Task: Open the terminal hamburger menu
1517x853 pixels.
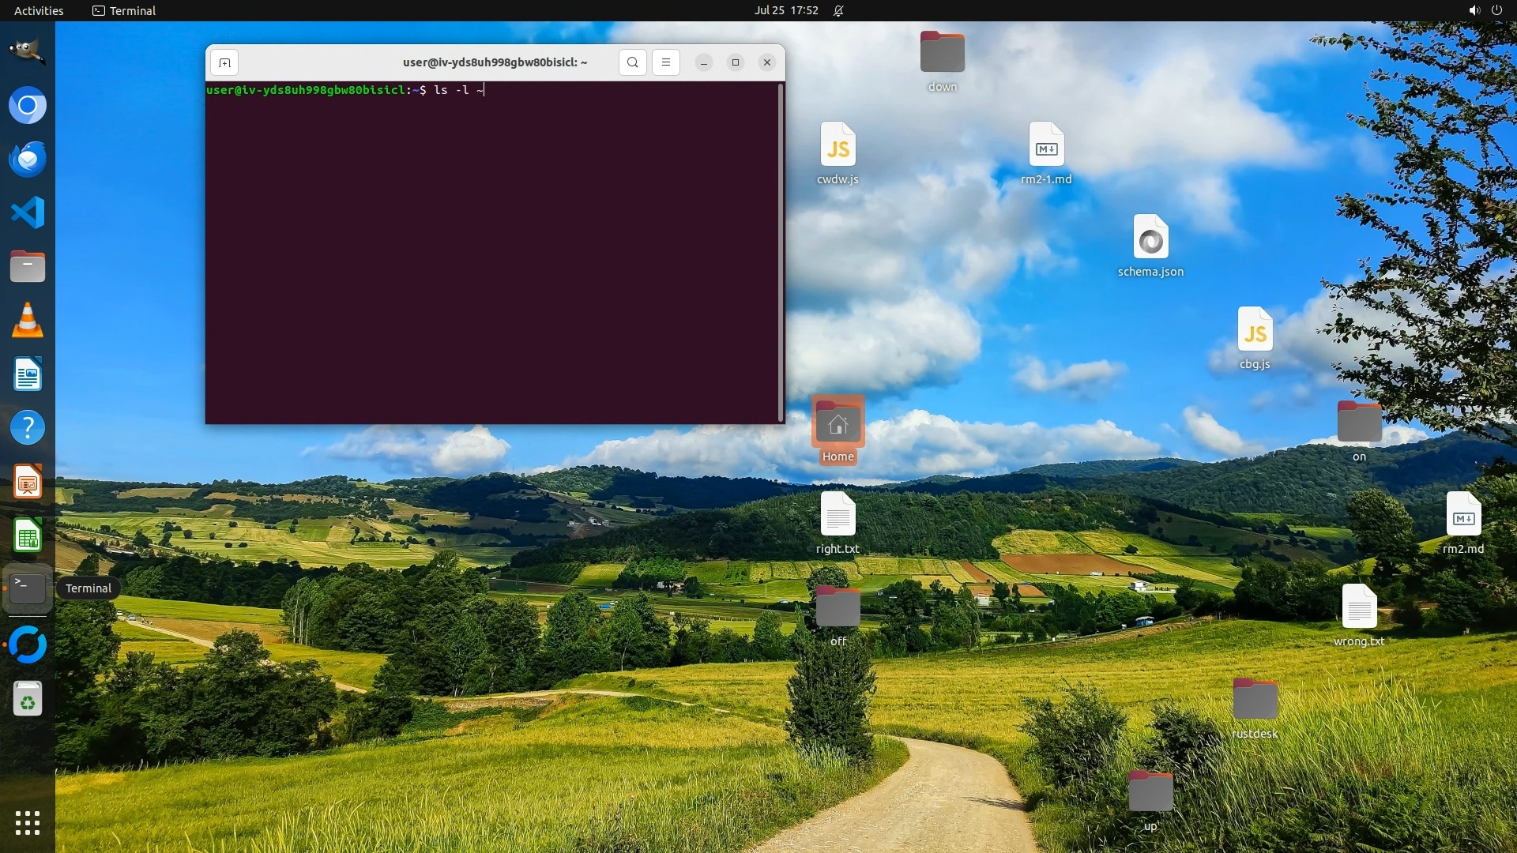Action: pos(665,62)
